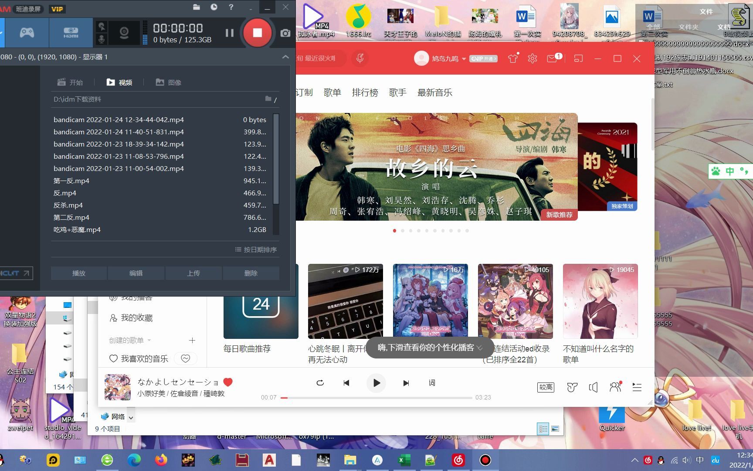753x471 pixels.
Task: Open volume speaker control in player
Action: (593, 387)
